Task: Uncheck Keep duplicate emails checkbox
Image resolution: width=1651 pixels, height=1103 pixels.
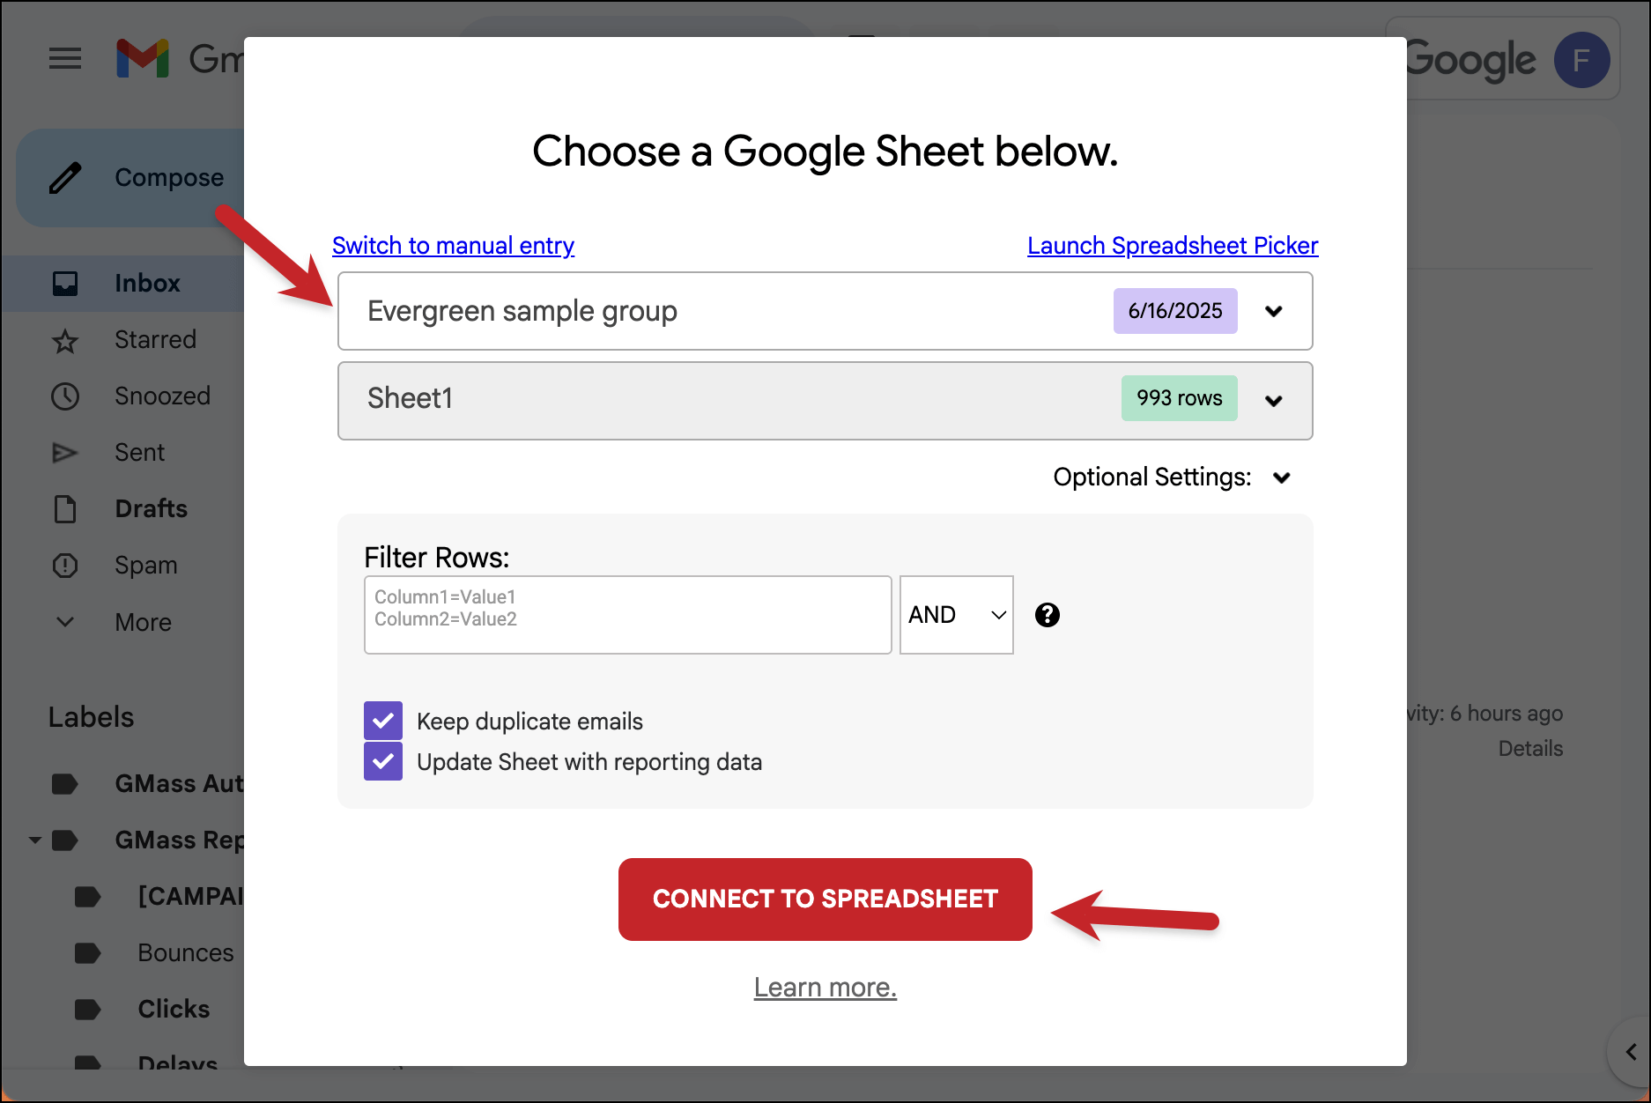Action: point(383,721)
